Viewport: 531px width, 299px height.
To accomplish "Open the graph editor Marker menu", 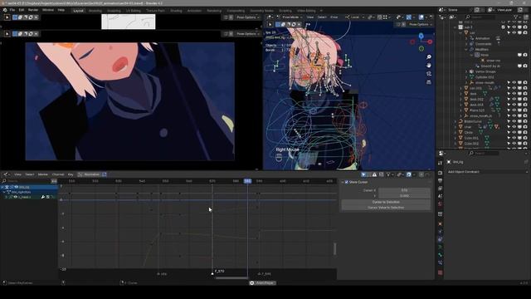I will 43,174.
